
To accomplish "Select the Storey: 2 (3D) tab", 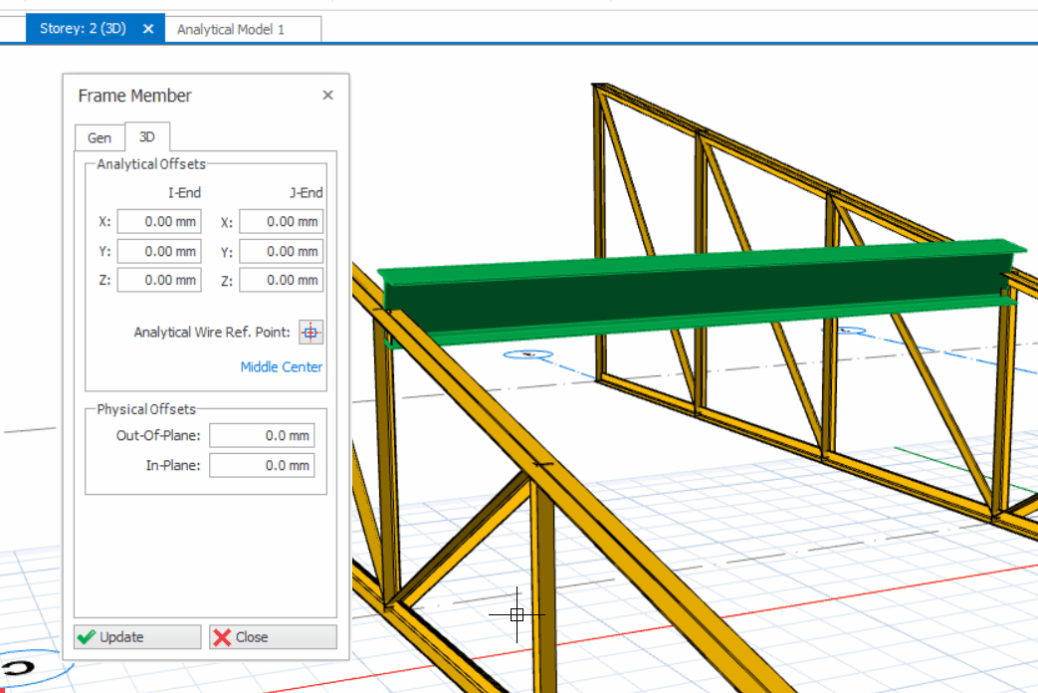I will pos(83,29).
